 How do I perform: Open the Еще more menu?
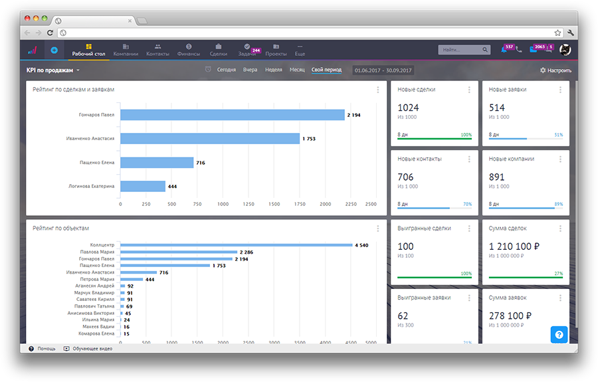(x=300, y=50)
